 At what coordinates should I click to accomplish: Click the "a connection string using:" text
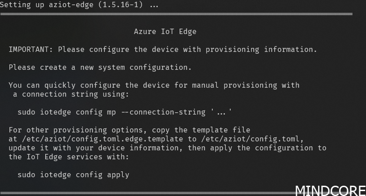[66, 94]
